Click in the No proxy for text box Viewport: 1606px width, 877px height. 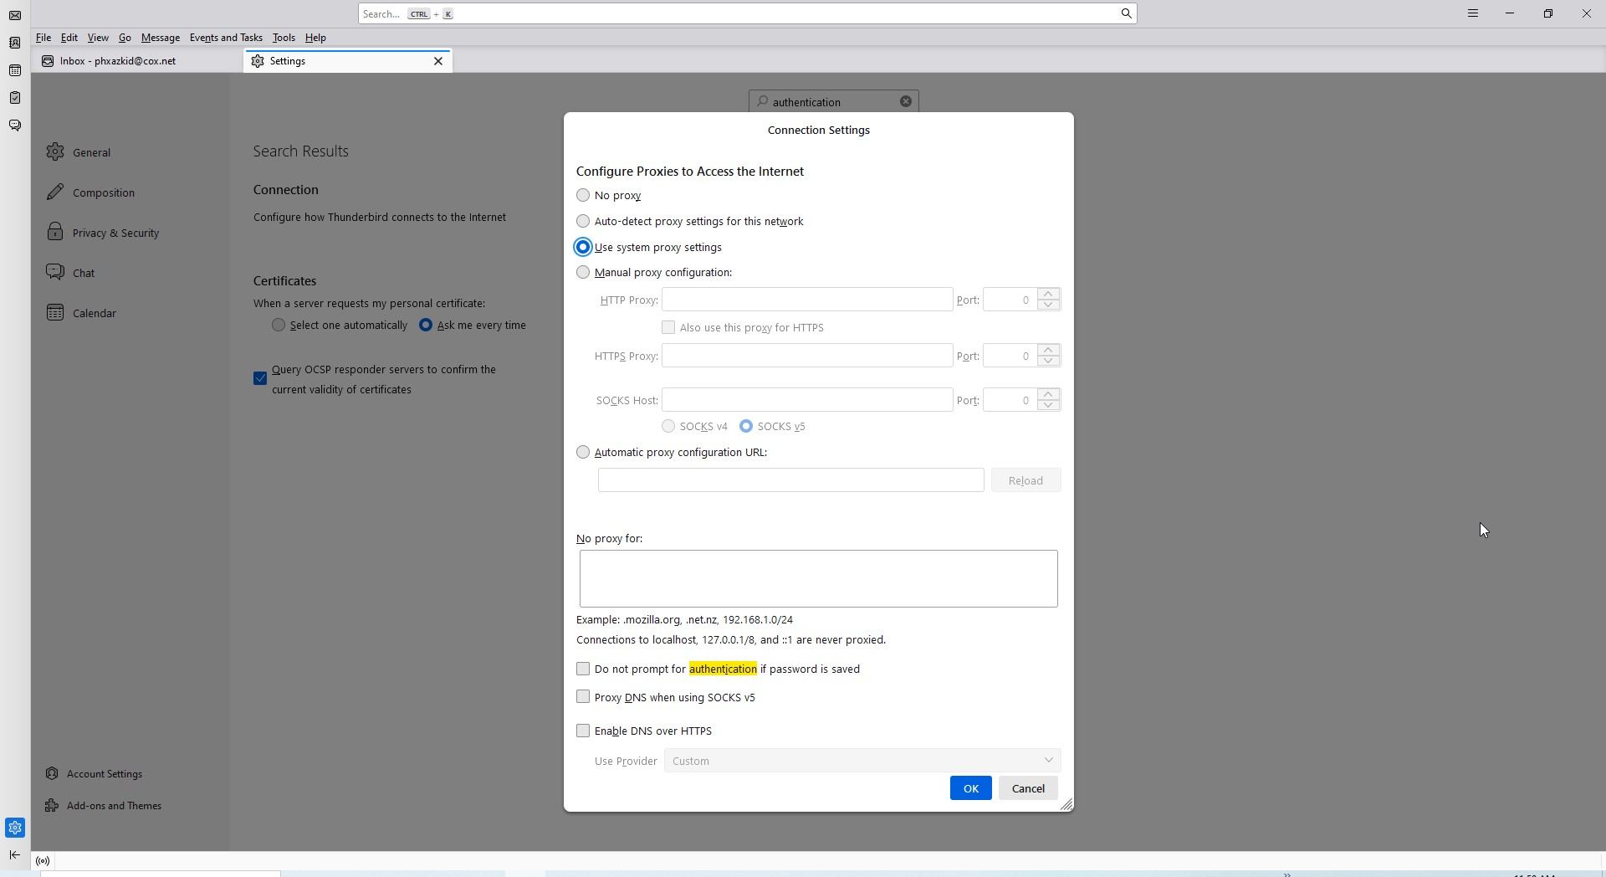pos(818,578)
